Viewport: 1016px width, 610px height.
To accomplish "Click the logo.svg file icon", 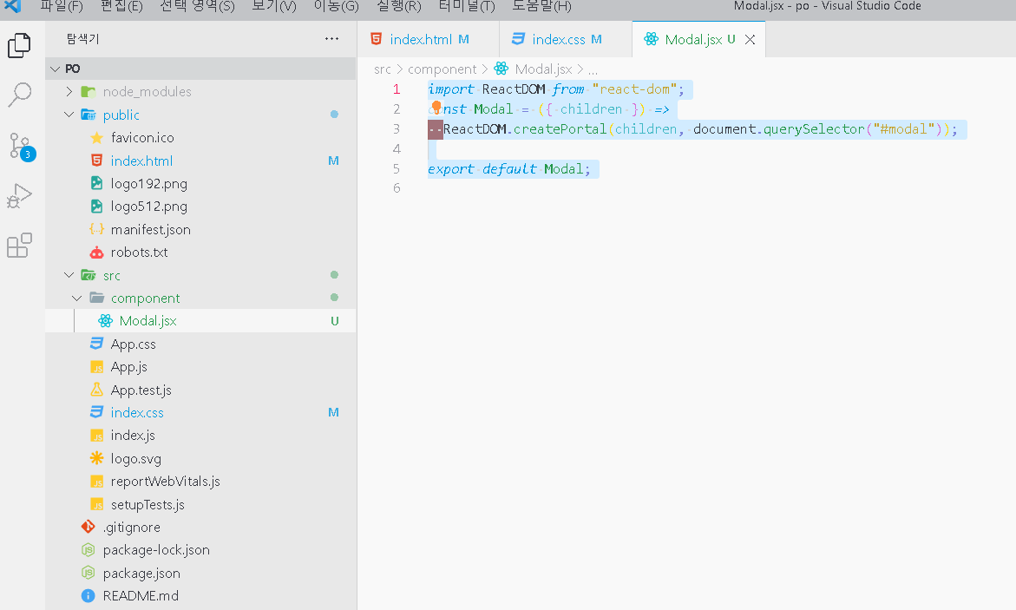I will [x=96, y=458].
